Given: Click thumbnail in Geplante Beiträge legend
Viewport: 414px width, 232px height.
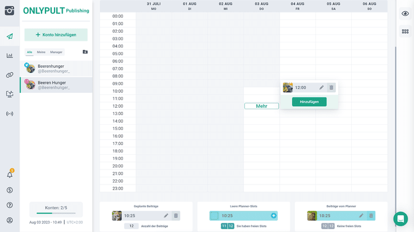Looking at the screenshot, I should [x=117, y=216].
